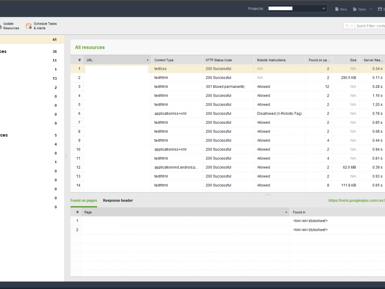
Task: Select '301 Moved permanently' status cell
Action: pyautogui.click(x=228, y=86)
